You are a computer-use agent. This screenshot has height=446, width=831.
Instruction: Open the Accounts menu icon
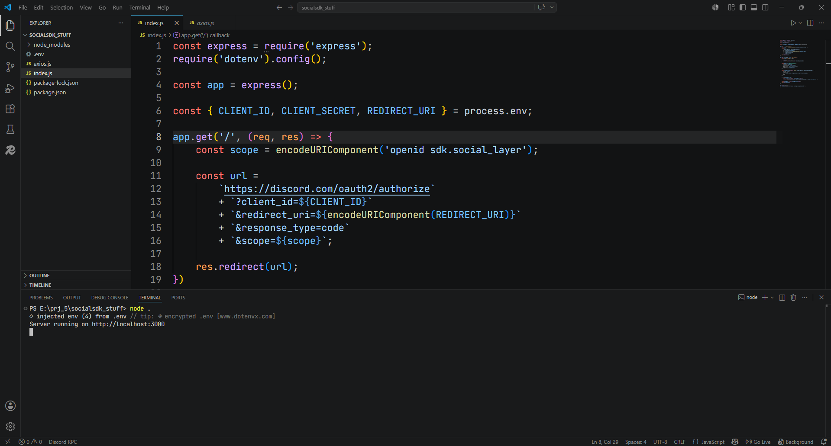click(10, 406)
